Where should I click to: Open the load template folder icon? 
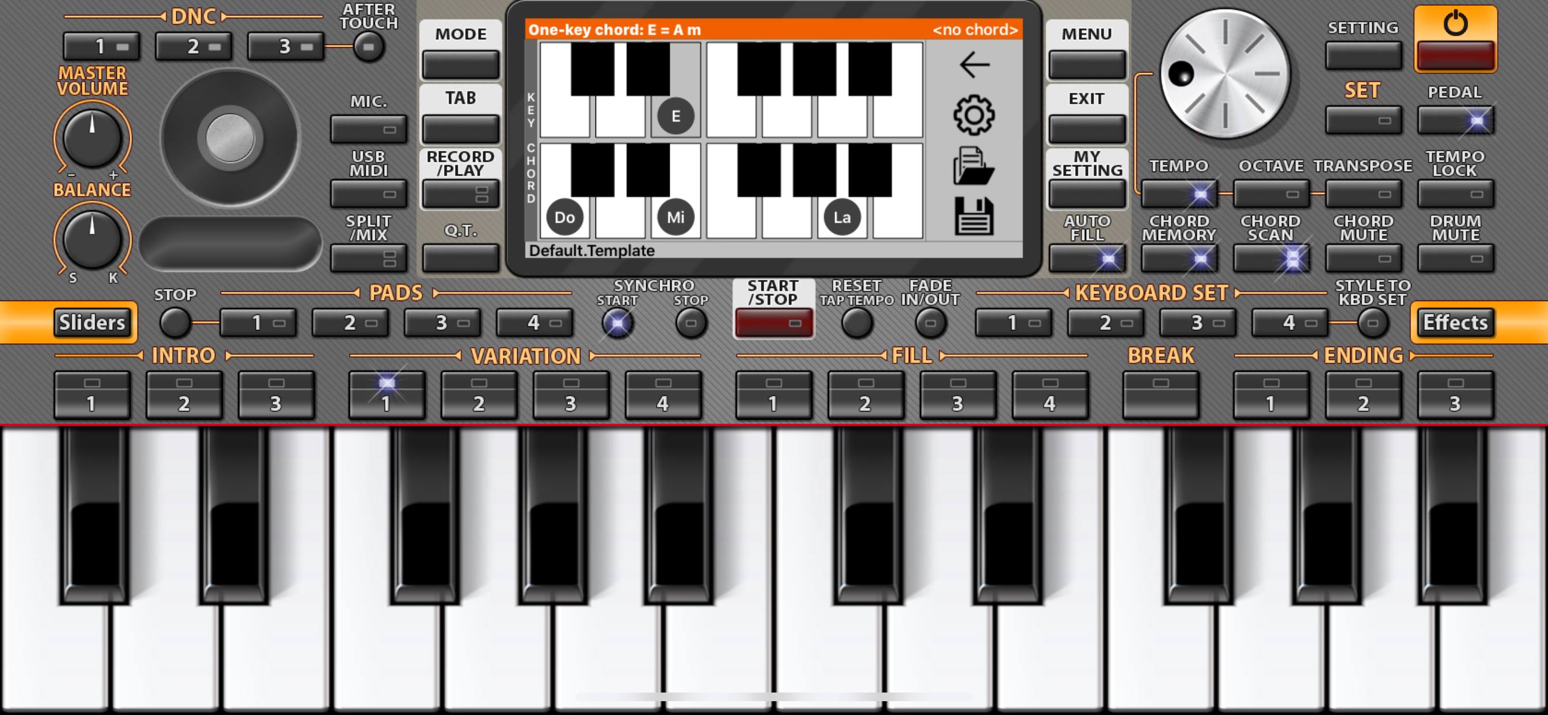[x=974, y=166]
